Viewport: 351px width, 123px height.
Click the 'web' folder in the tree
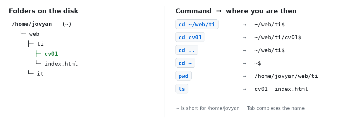(34, 34)
